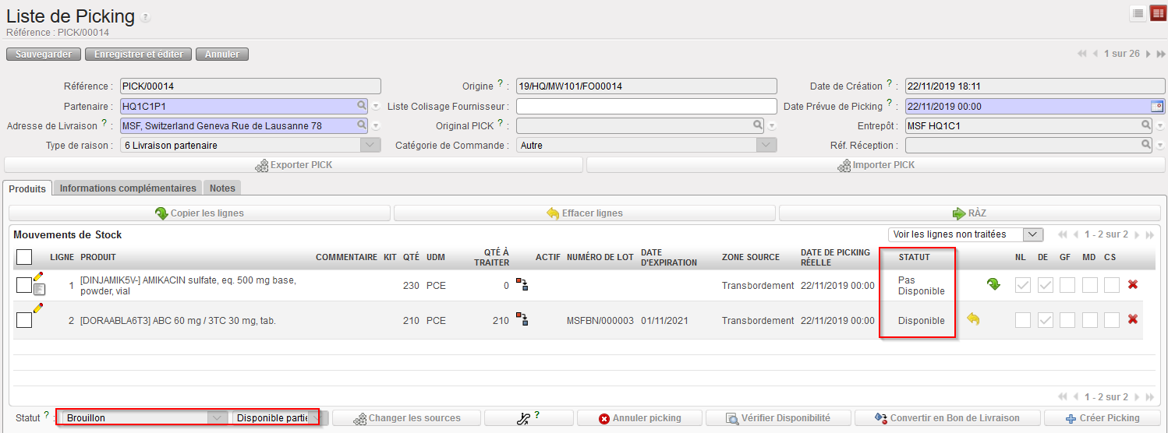Screen dimensions: 1168x433
Task: Click the pencil edit icon on line 1
Action: click(x=38, y=276)
